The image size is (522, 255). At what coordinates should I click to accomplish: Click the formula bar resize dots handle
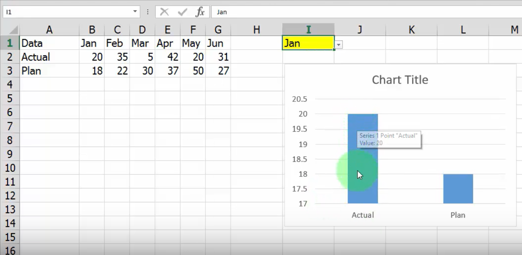point(148,12)
